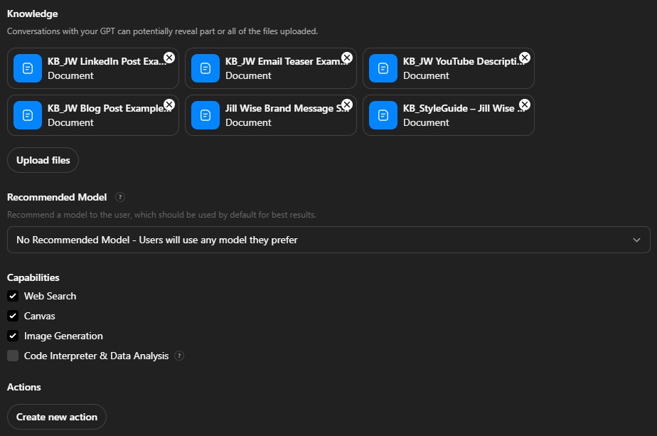Viewport: 657px width, 436px height.
Task: Enable Code Interpreter & Data Analysis
Action: coord(13,356)
